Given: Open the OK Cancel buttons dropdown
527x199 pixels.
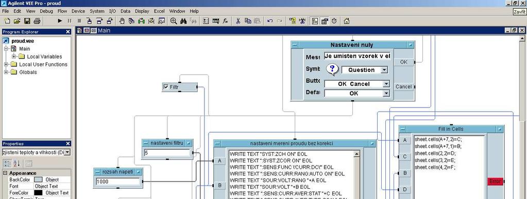Looking at the screenshot, I should tap(386, 84).
